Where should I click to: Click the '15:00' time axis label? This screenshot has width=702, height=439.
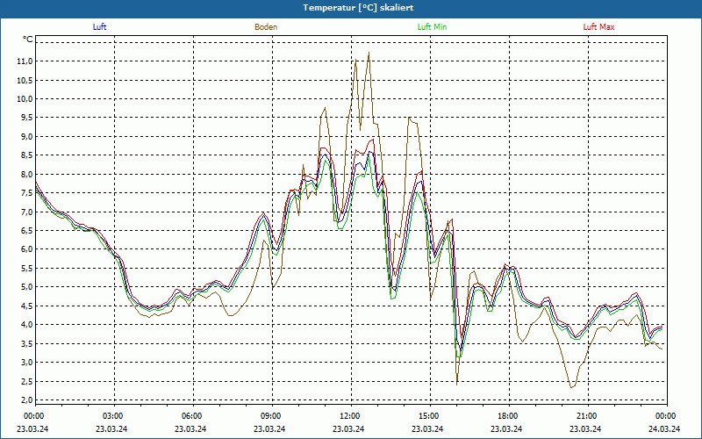(x=430, y=416)
